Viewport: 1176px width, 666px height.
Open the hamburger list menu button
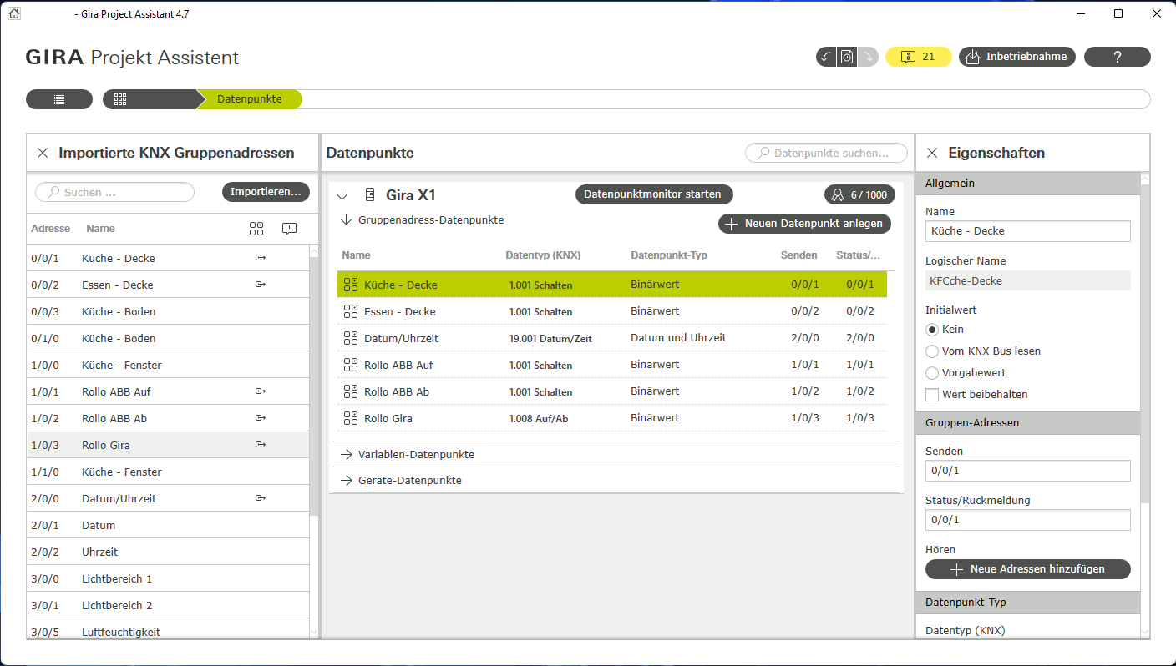tap(59, 99)
